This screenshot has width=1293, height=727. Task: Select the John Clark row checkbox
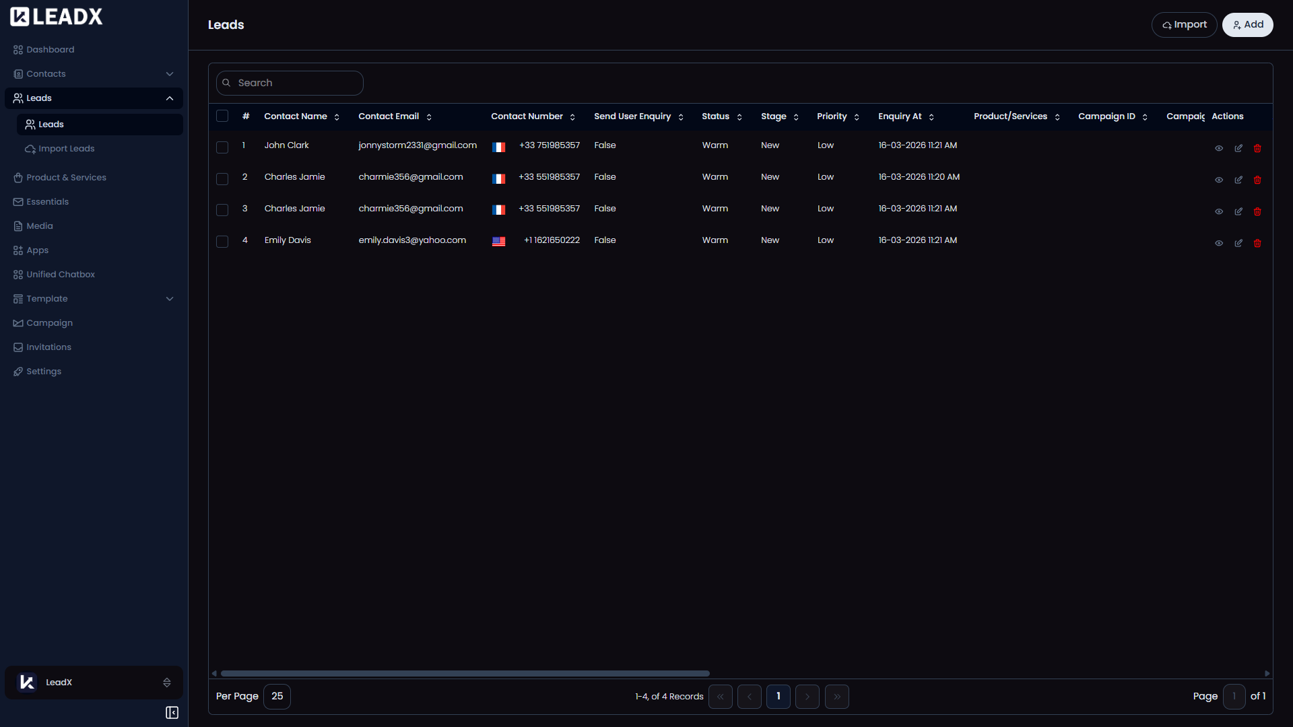(x=222, y=147)
